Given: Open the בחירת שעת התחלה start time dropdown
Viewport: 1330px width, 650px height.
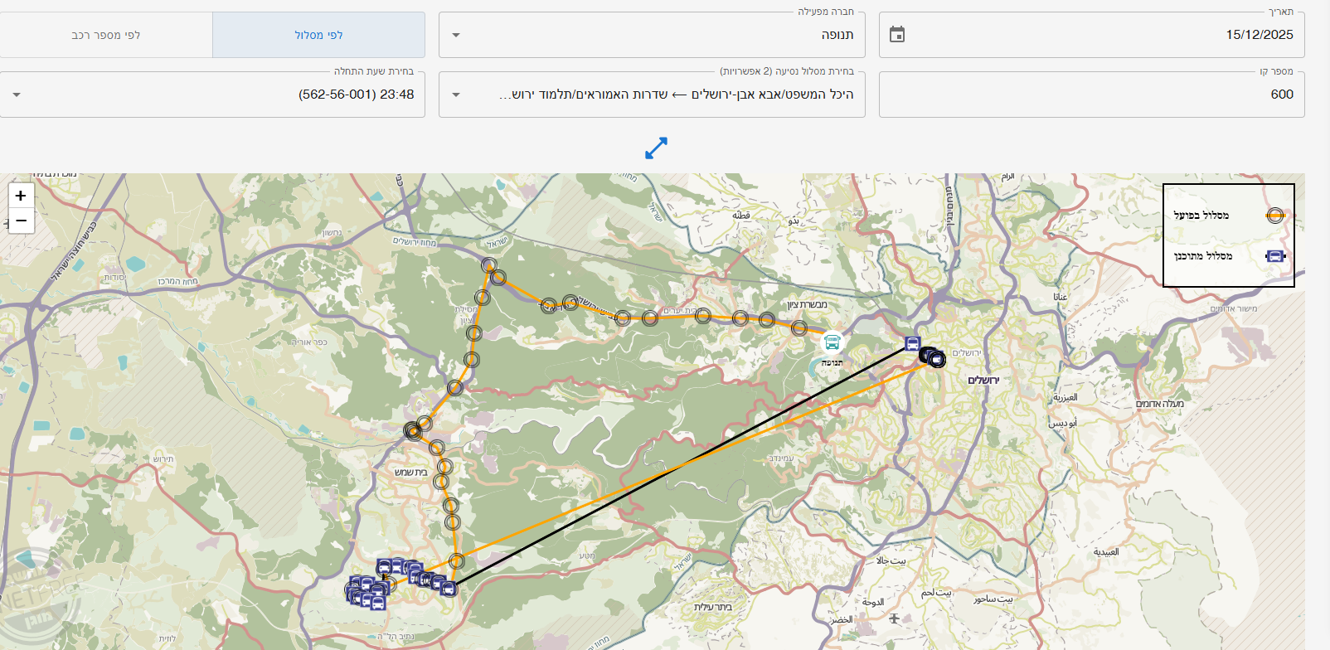Looking at the screenshot, I should pos(212,95).
